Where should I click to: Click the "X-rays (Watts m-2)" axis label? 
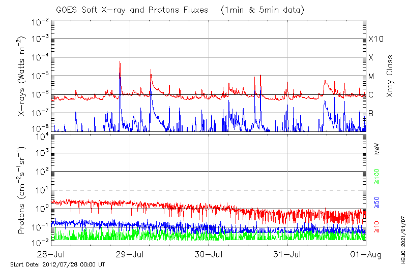[22, 77]
